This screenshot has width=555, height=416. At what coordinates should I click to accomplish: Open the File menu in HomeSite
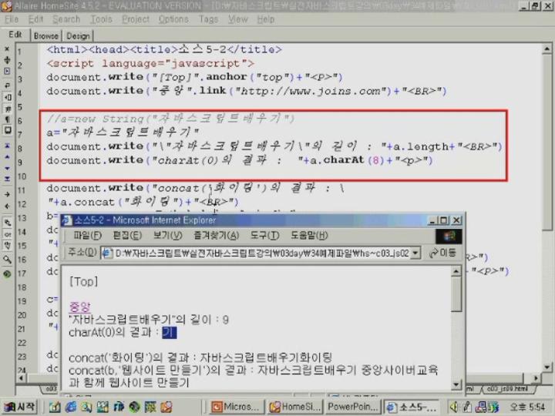pos(12,19)
